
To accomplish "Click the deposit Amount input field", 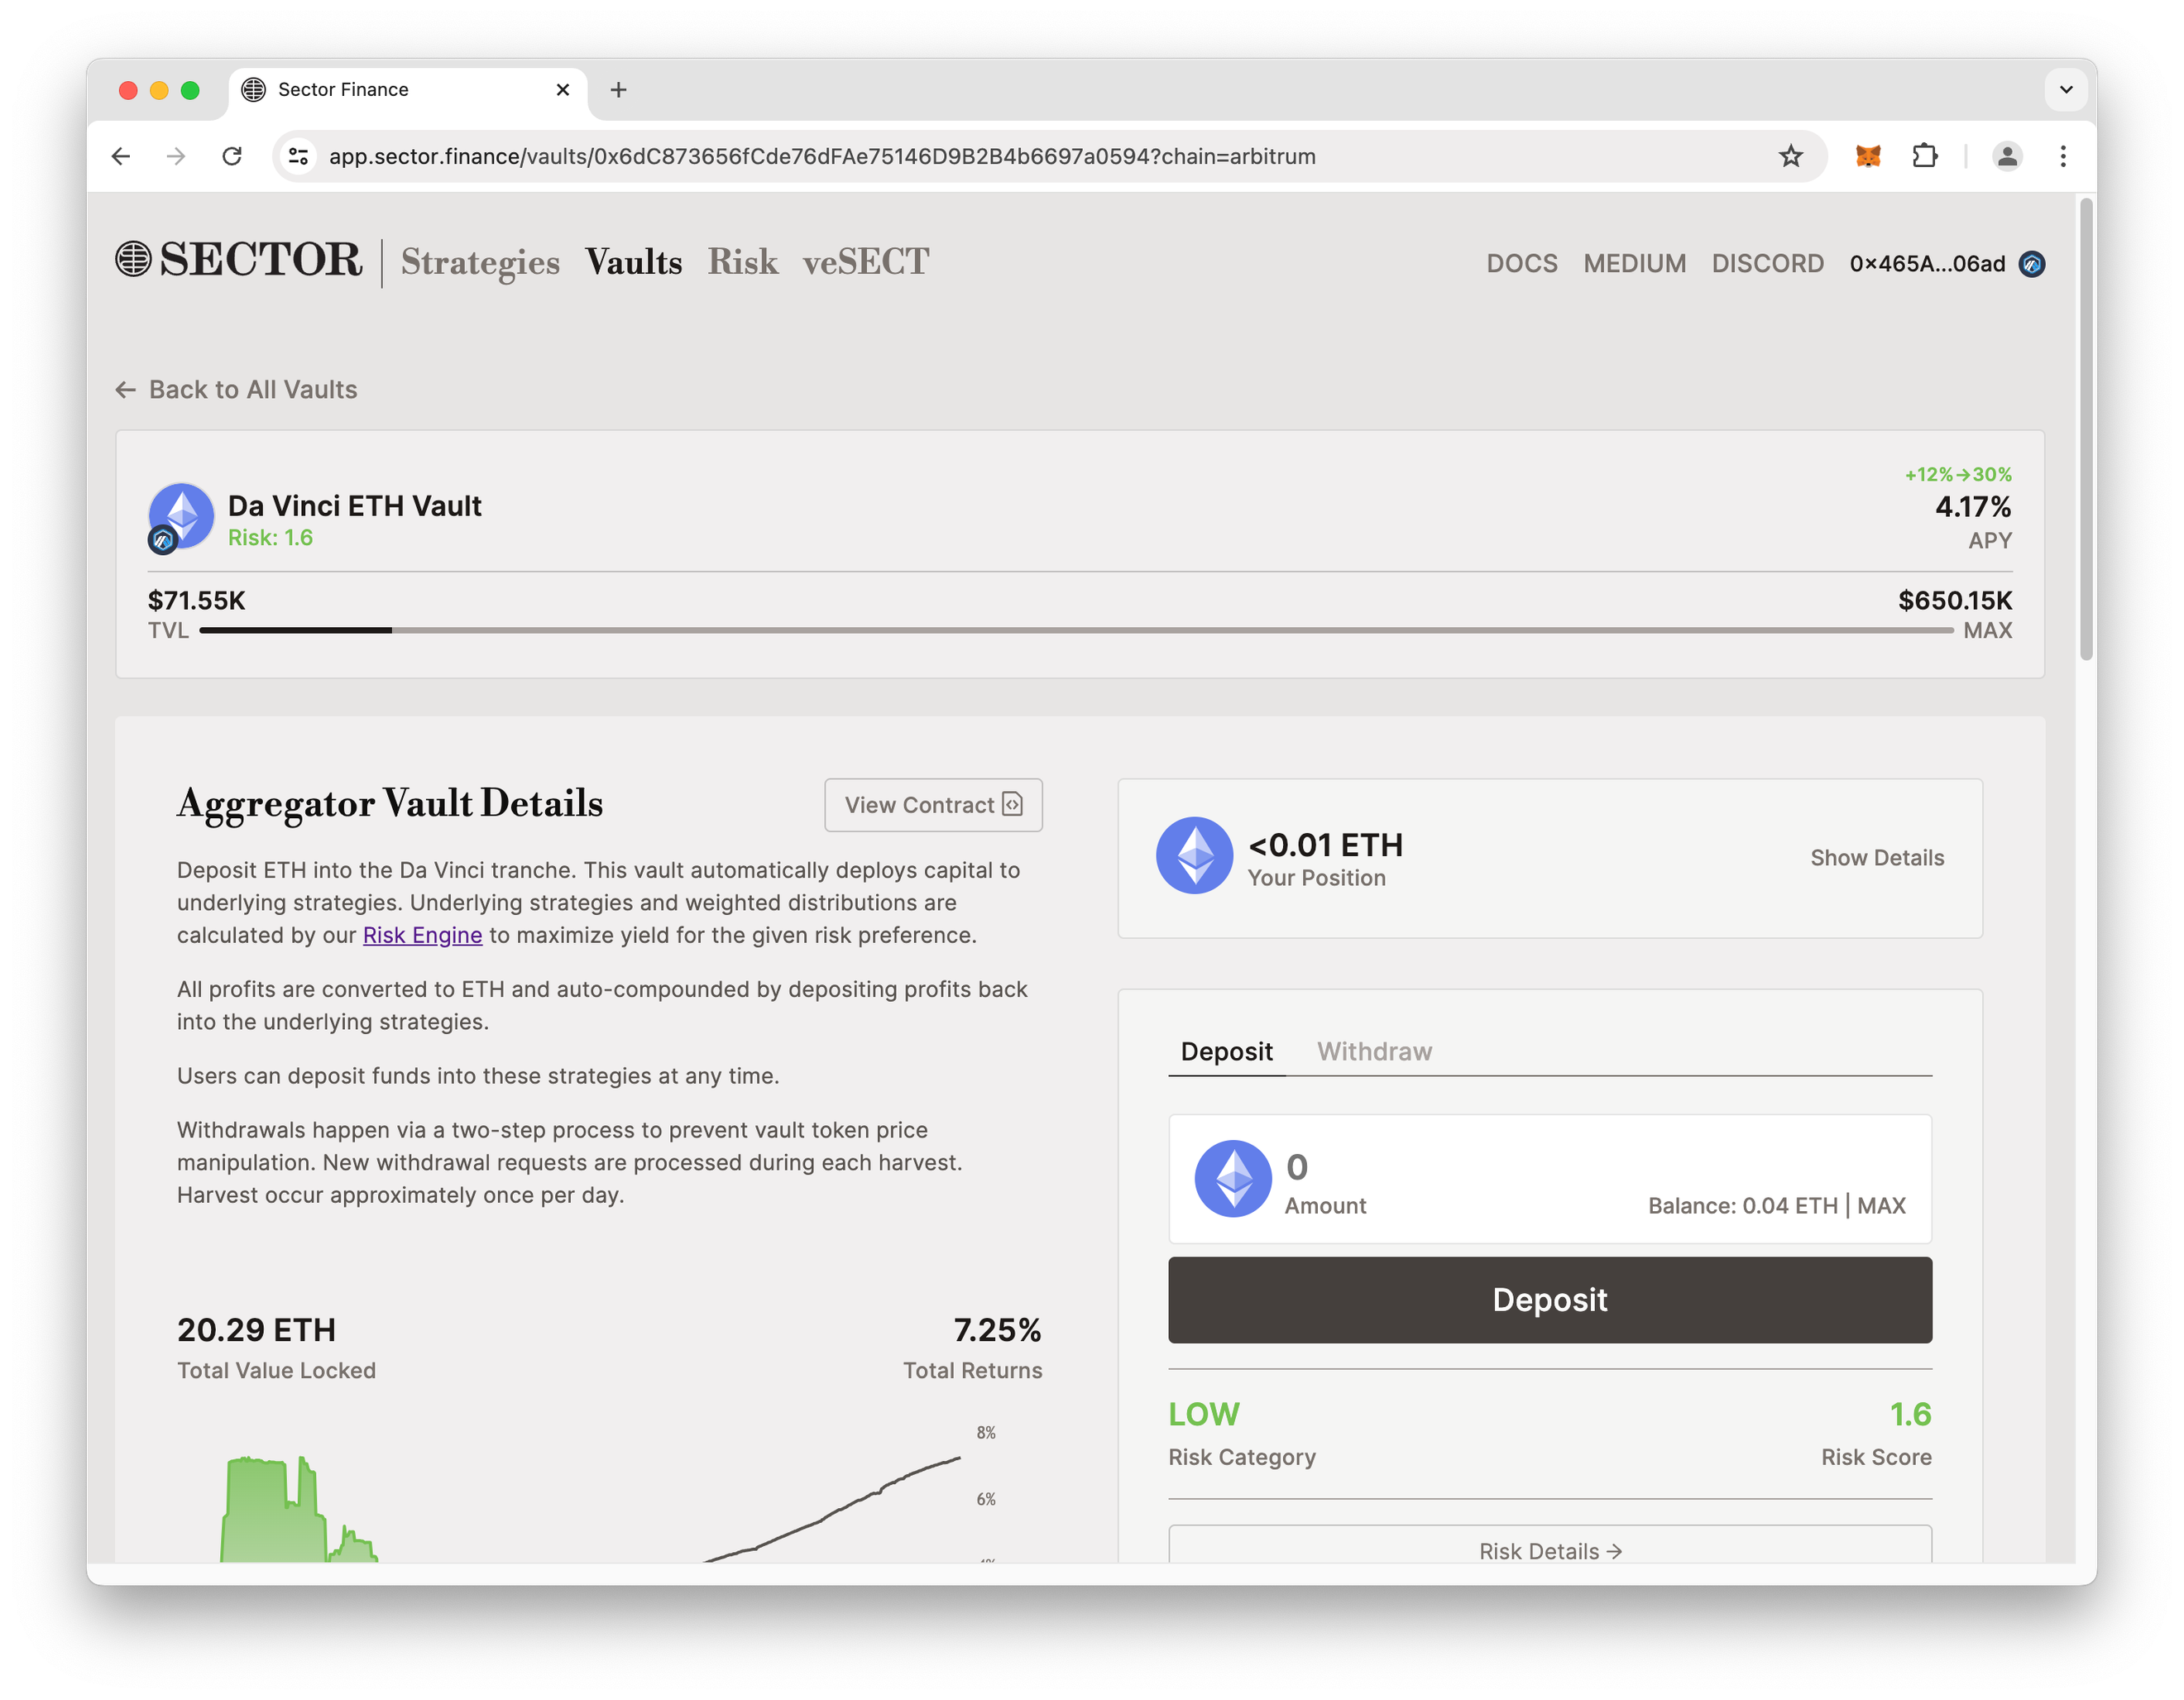I will 1450,1168.
